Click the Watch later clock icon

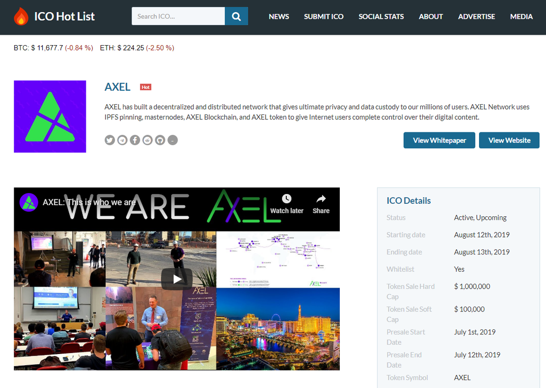(286, 199)
